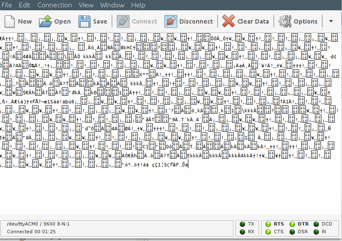Click the grayed-out Connect icon
This screenshot has height=241, width=342.
(x=123, y=21)
